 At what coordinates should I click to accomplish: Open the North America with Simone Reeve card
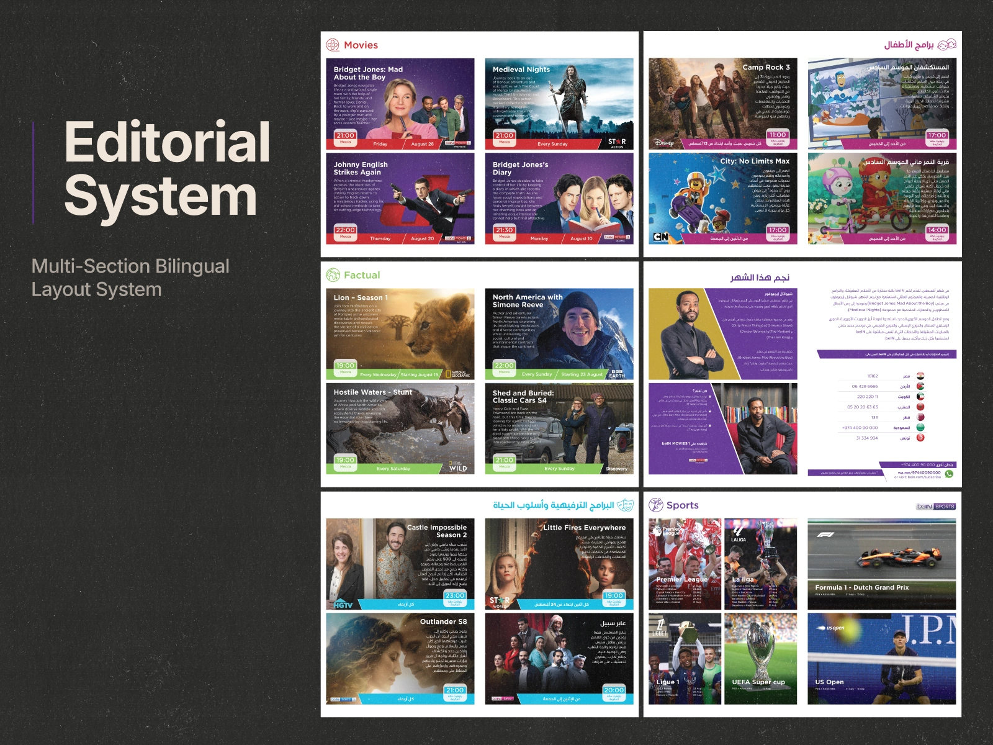pyautogui.click(x=559, y=334)
